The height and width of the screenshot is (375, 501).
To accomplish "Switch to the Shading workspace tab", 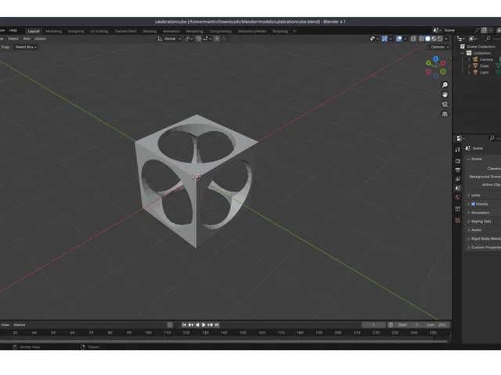I will click(150, 31).
